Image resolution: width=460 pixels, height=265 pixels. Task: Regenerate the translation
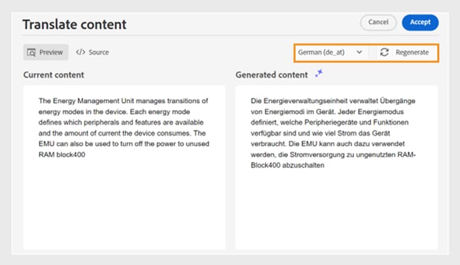405,53
